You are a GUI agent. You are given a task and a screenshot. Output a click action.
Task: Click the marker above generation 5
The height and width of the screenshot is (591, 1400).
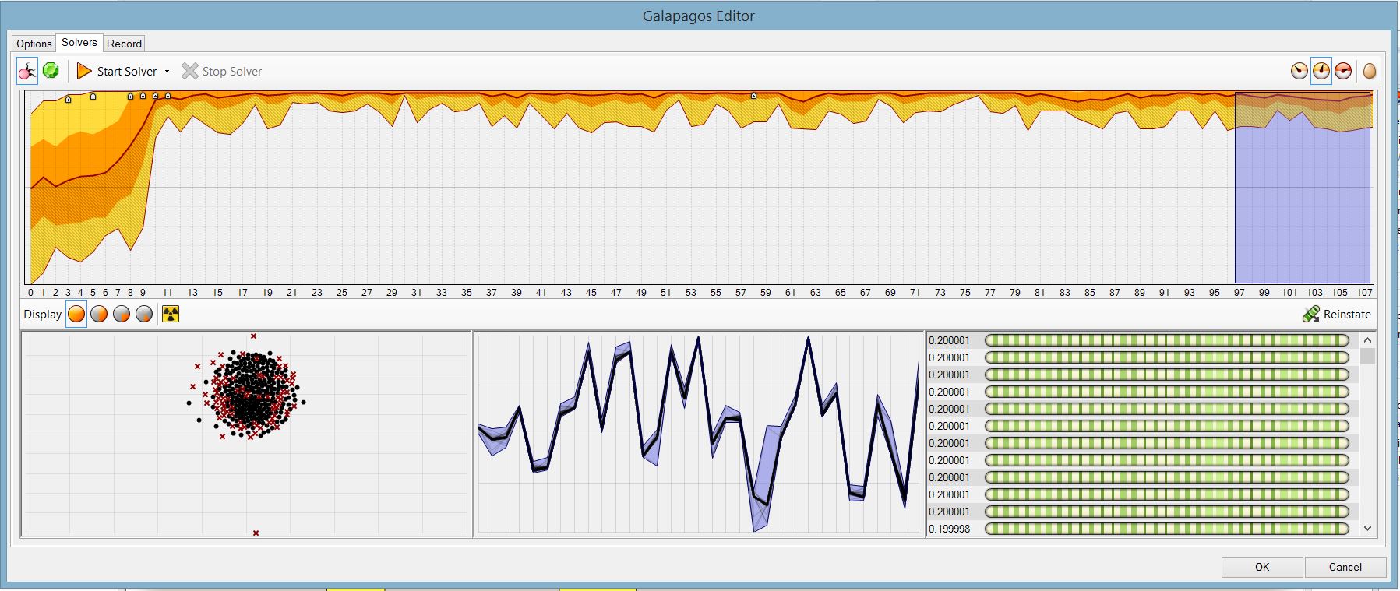tap(93, 97)
